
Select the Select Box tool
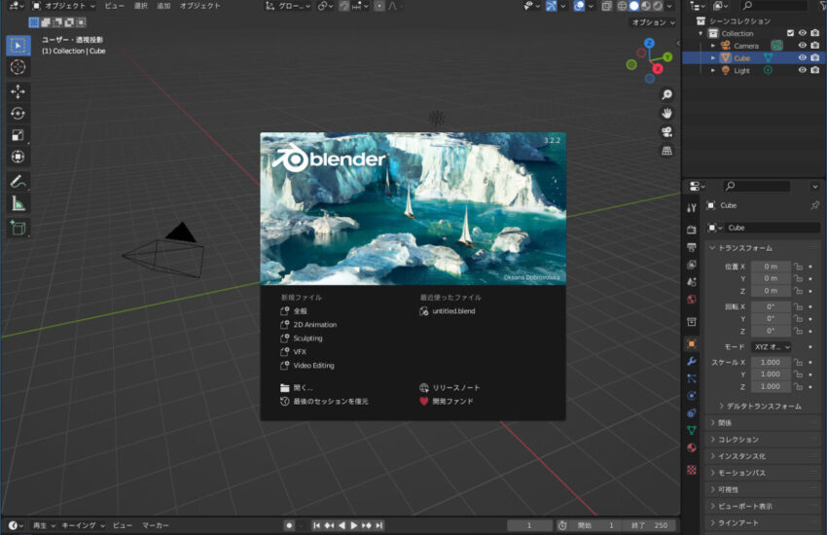(18, 46)
